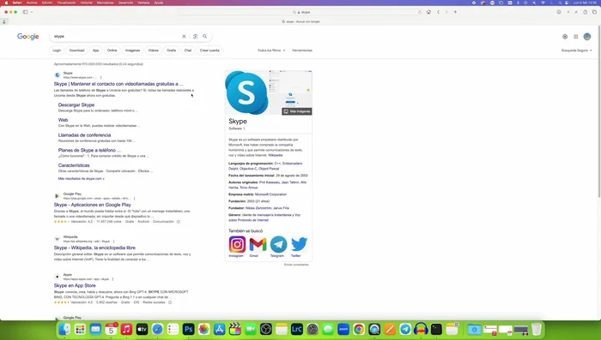Open Características sitelink
This screenshot has height=340, width=601.
[74, 165]
